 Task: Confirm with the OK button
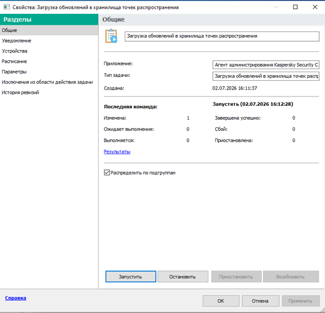pyautogui.click(x=221, y=301)
